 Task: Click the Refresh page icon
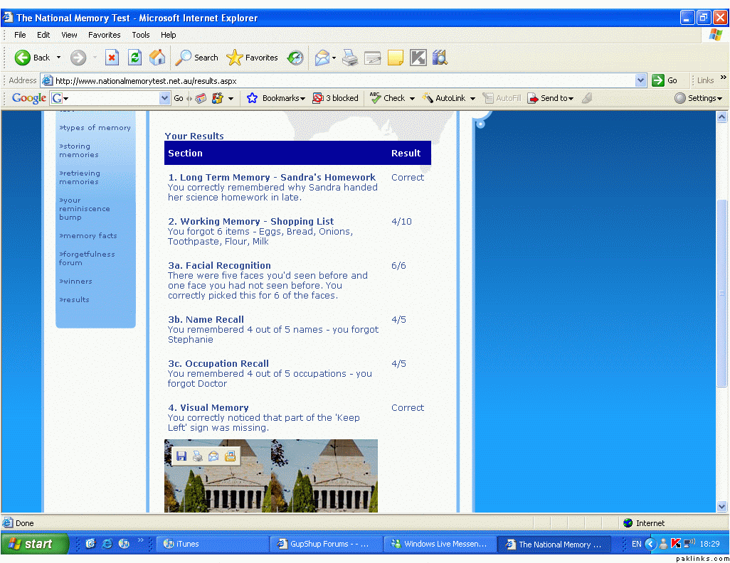[x=134, y=58]
